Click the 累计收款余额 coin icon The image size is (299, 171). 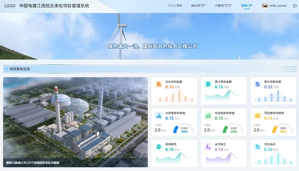(x=258, y=84)
